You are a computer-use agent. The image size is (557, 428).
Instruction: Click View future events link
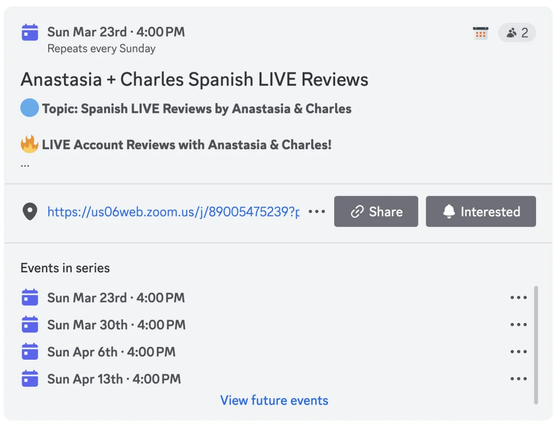click(x=274, y=400)
